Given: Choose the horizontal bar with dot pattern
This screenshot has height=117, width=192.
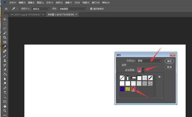Looking at the screenshot, I should tap(133, 78).
